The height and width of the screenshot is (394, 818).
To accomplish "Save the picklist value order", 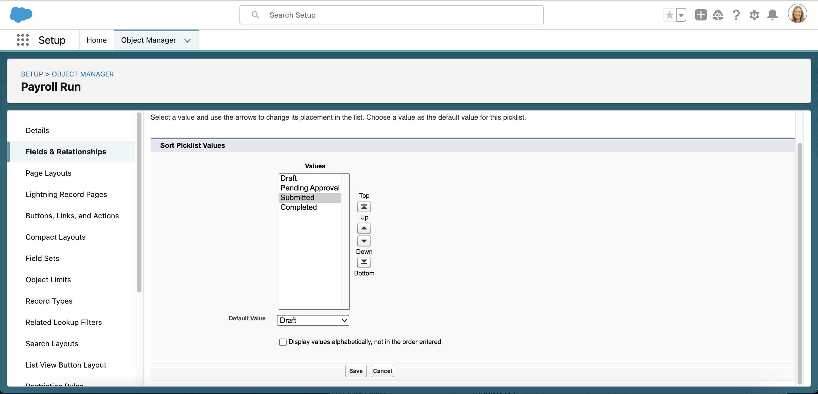I will point(356,371).
